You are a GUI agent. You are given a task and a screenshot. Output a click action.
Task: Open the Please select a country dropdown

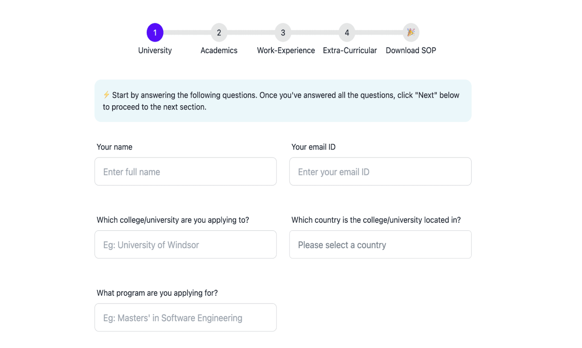(x=380, y=245)
